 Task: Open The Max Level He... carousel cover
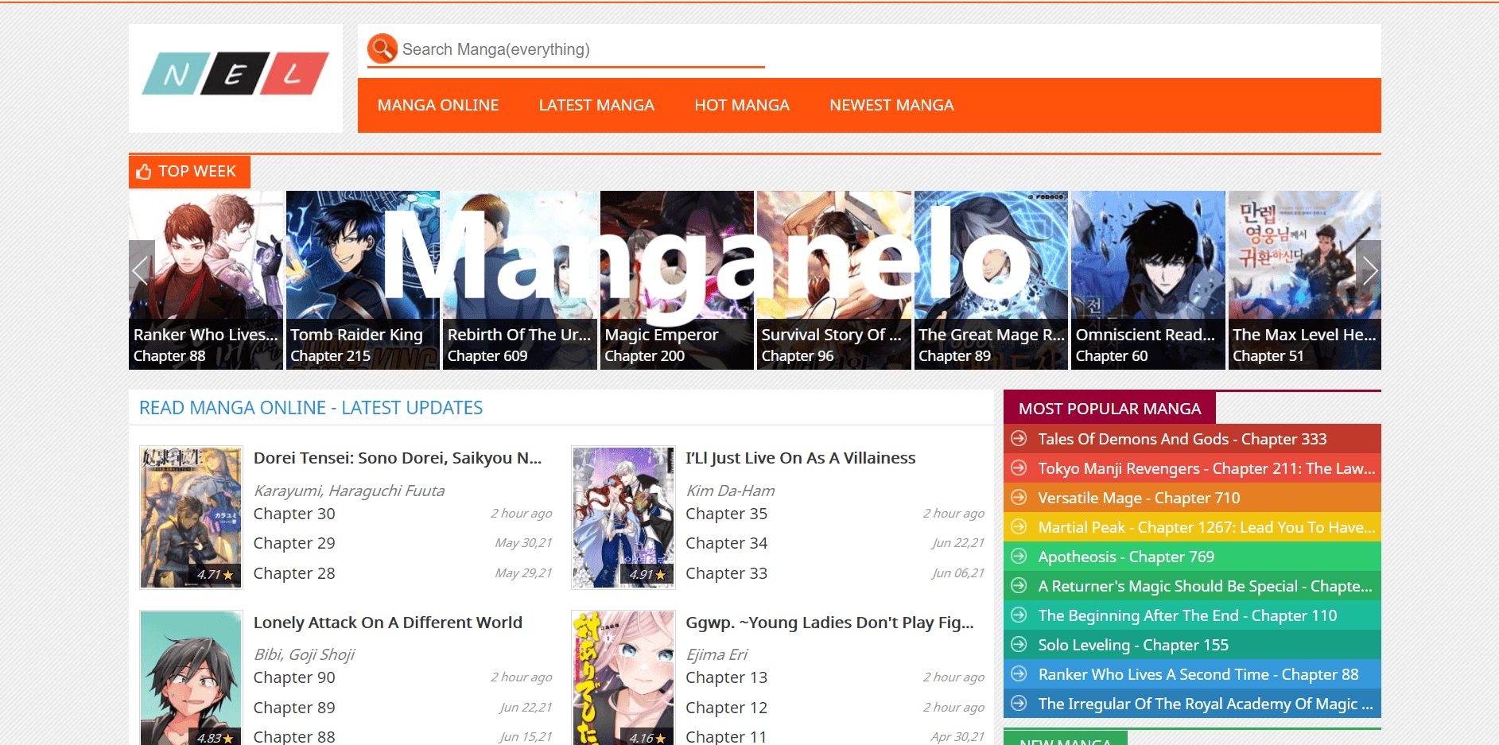coord(1305,280)
